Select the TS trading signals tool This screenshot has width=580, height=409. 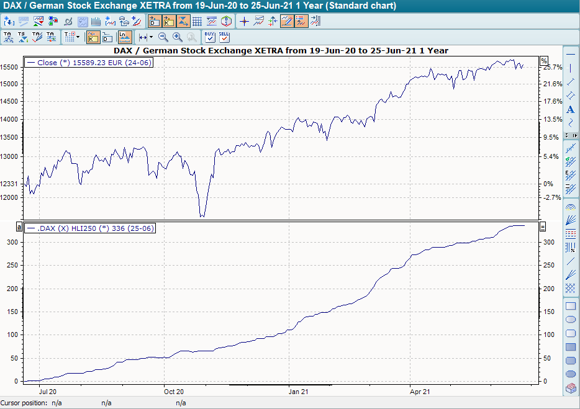tap(23, 37)
